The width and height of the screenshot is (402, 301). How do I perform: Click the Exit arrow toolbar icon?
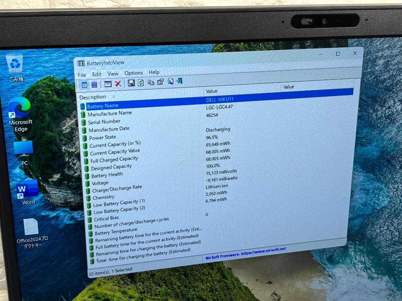(180, 81)
